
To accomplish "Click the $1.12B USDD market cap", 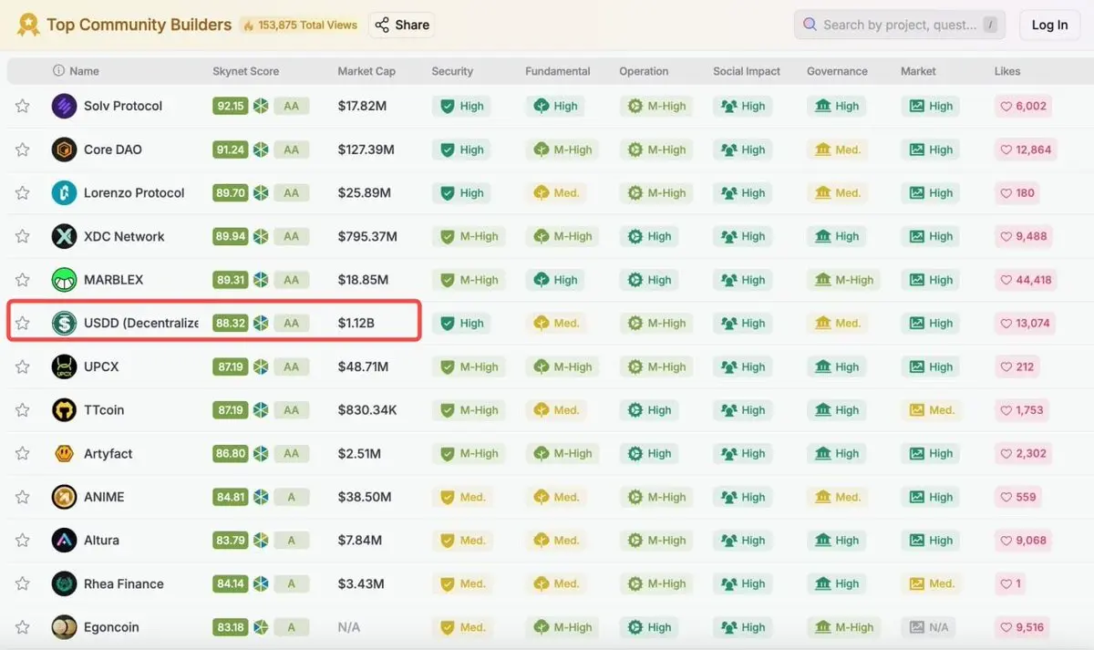I will pyautogui.click(x=356, y=323).
